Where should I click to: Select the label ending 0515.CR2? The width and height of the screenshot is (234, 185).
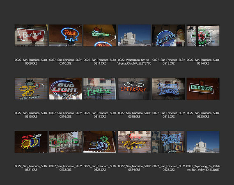click(x=31, y=115)
